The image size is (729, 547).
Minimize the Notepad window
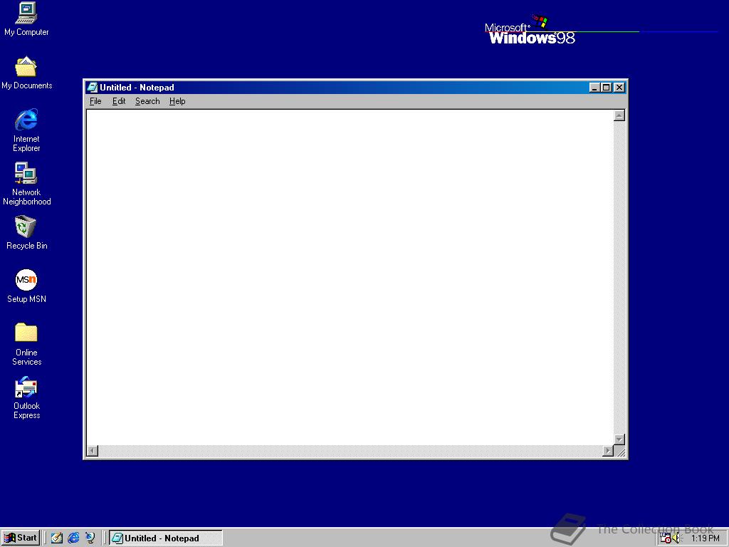coord(594,88)
